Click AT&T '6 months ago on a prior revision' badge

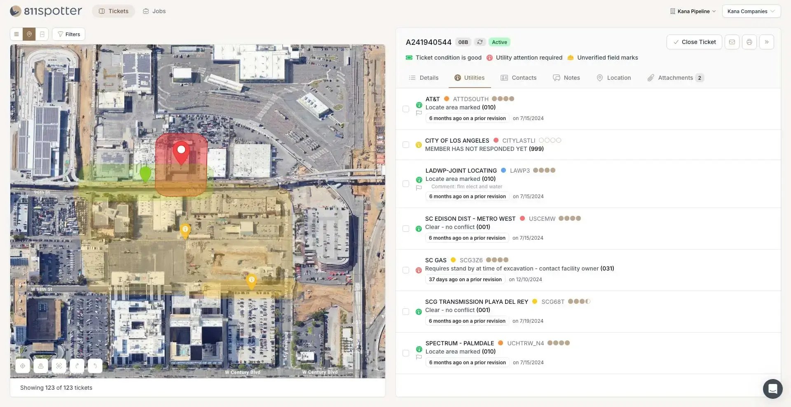468,118
